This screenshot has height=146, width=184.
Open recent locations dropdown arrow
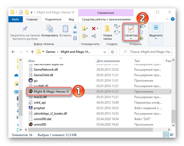pyautogui.click(x=27, y=52)
